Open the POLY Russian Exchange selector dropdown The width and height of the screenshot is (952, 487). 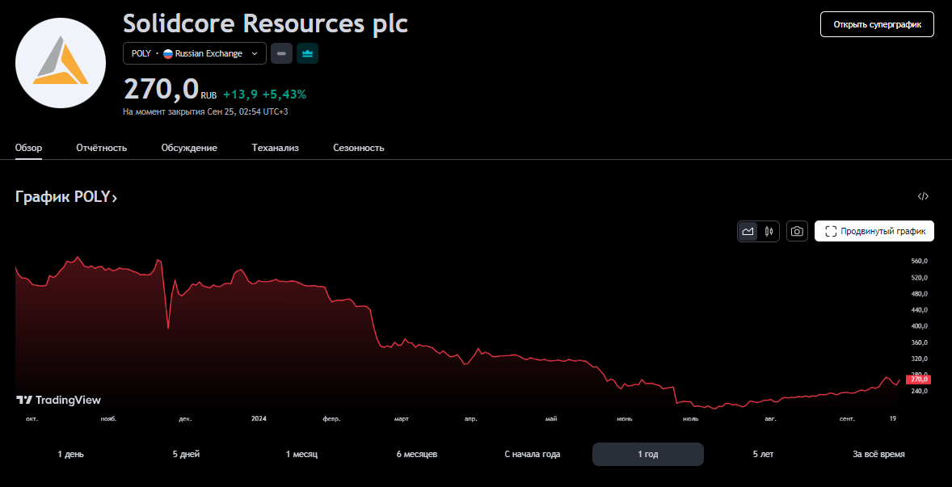tap(195, 53)
